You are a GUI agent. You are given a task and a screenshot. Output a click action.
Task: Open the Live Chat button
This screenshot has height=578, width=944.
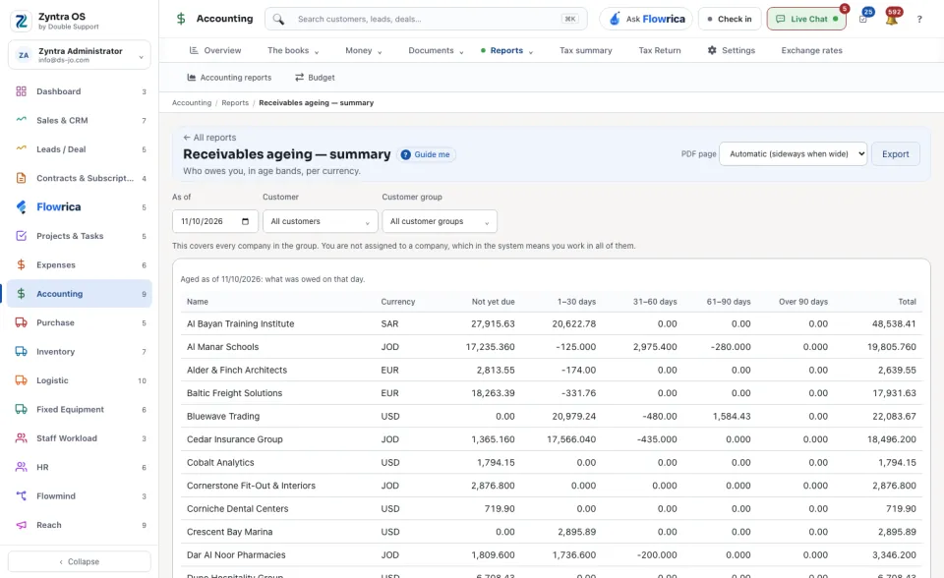(806, 19)
